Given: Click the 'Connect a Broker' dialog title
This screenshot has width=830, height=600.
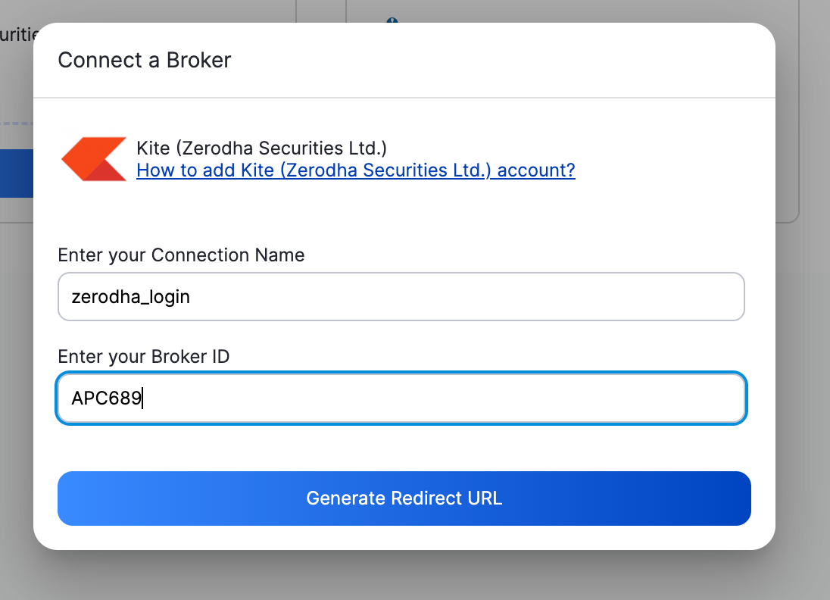Looking at the screenshot, I should tap(144, 60).
